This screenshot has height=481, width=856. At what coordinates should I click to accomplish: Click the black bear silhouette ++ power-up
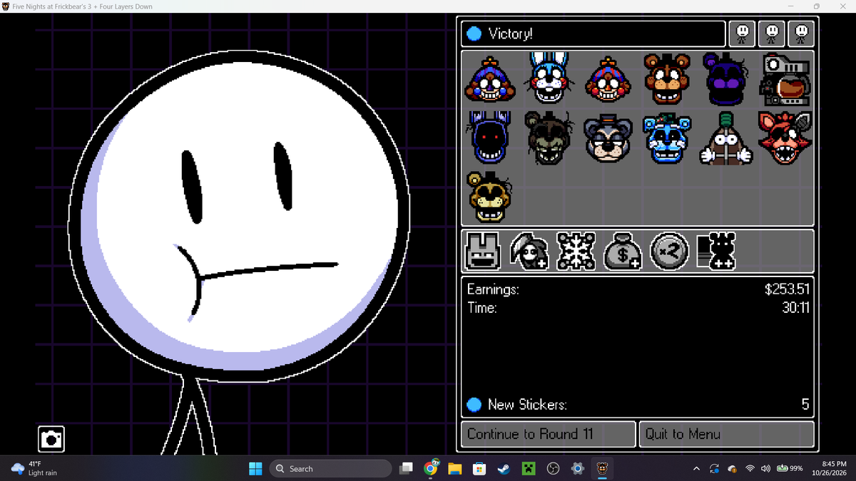click(x=715, y=252)
